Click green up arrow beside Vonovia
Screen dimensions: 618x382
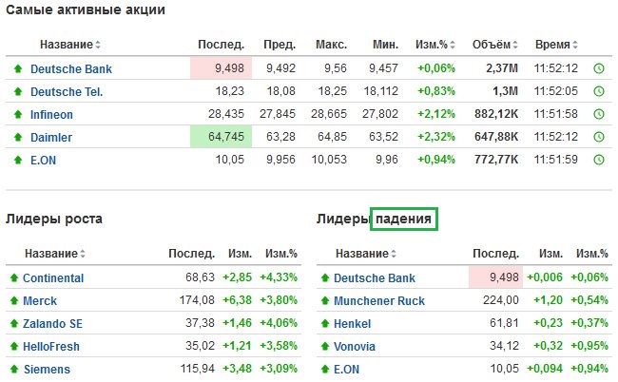click(x=325, y=347)
